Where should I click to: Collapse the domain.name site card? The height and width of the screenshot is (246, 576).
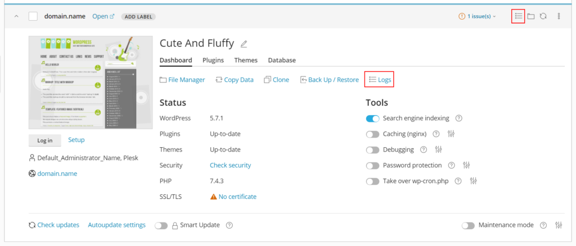coord(16,16)
